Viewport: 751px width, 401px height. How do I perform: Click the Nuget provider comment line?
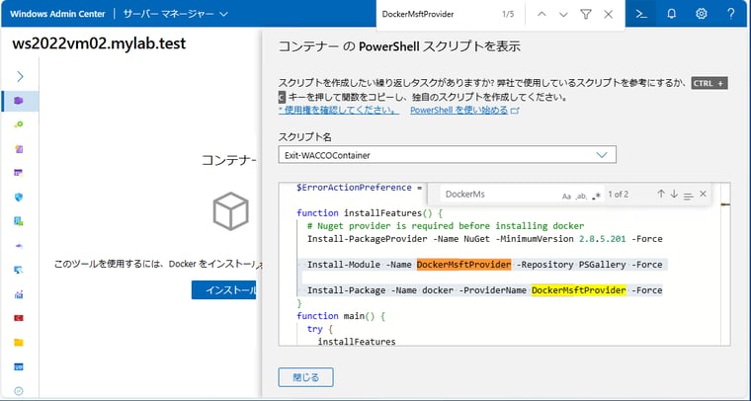(446, 226)
